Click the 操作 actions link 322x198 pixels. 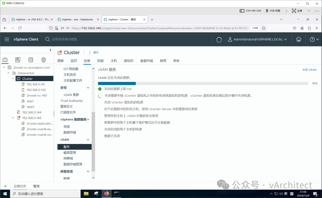point(96,52)
